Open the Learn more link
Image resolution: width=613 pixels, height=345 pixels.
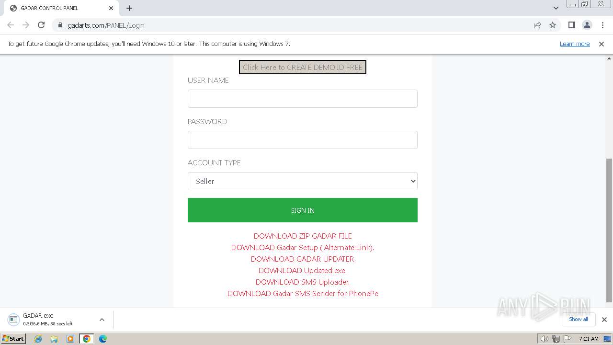tap(575, 44)
